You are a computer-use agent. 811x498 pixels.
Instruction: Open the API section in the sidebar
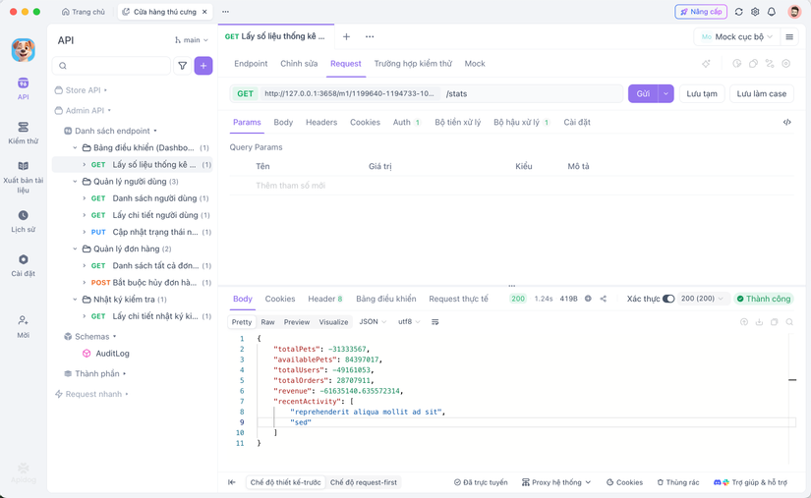click(24, 88)
